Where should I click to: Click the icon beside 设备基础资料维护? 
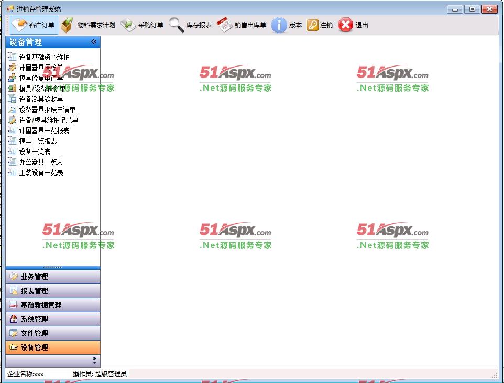tap(12, 57)
